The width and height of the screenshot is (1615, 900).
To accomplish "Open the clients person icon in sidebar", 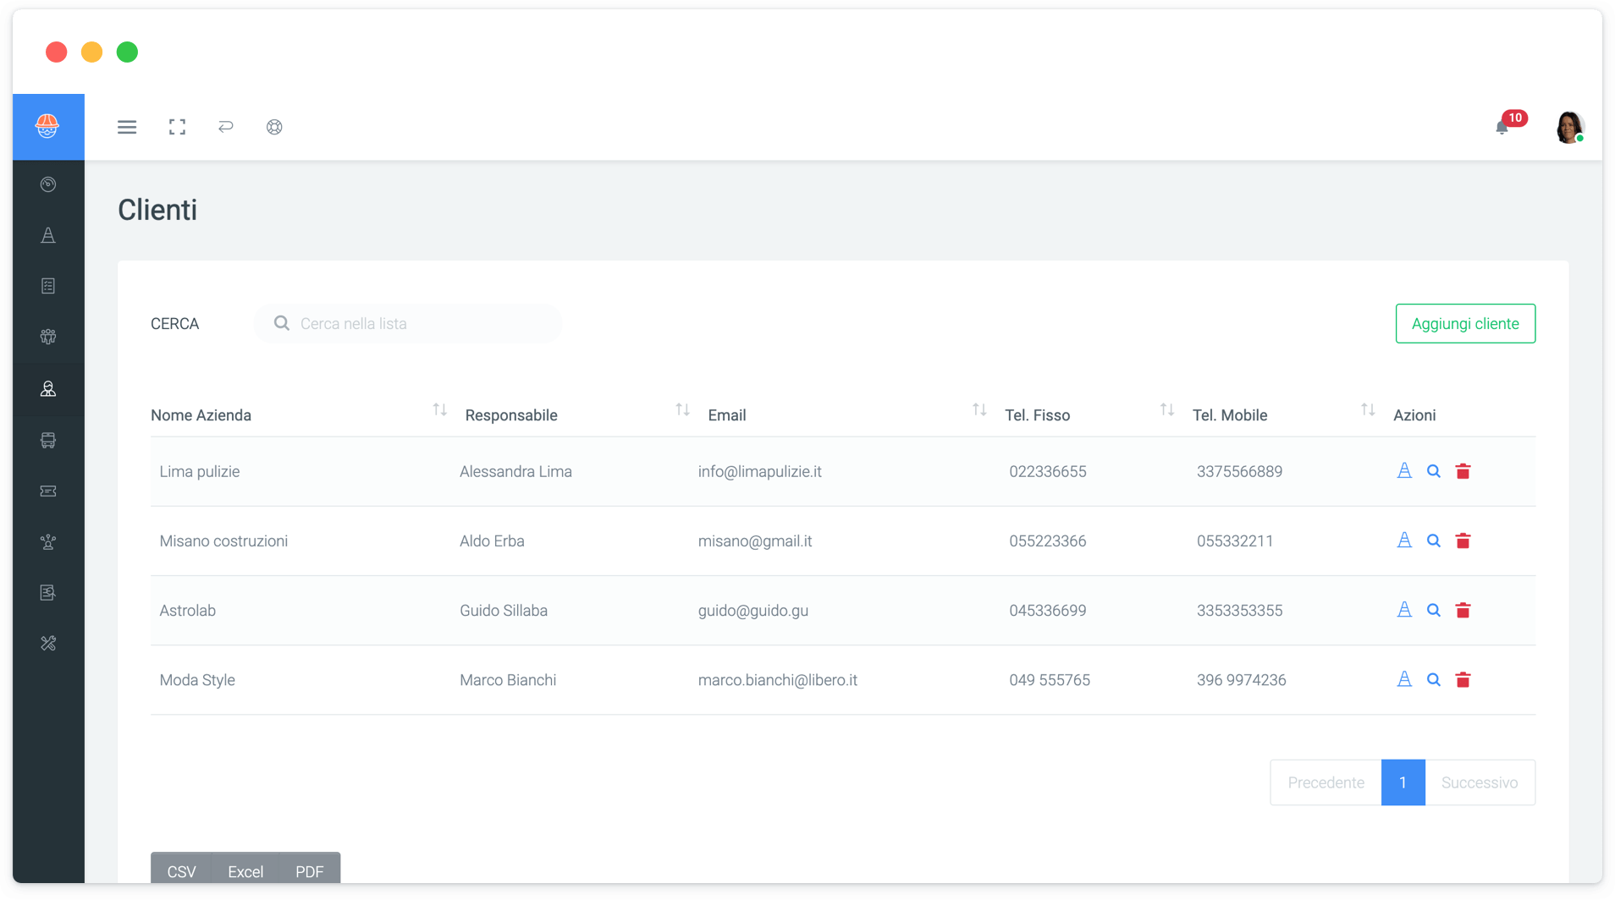I will (x=48, y=389).
